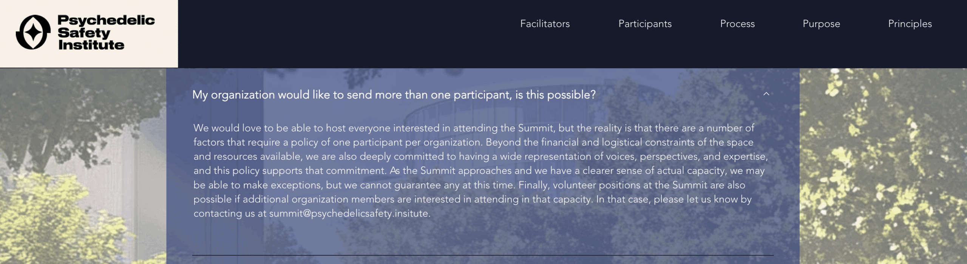Click the horizontal divider below the answer
This screenshot has width=967, height=264.
pos(483,255)
